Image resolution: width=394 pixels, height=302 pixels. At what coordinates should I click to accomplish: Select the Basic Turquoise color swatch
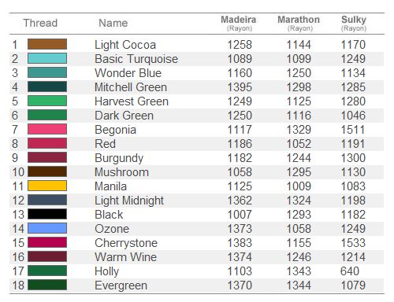(47, 58)
